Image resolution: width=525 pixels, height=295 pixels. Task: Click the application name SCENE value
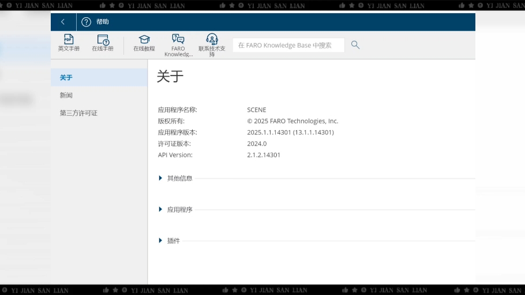click(x=257, y=109)
